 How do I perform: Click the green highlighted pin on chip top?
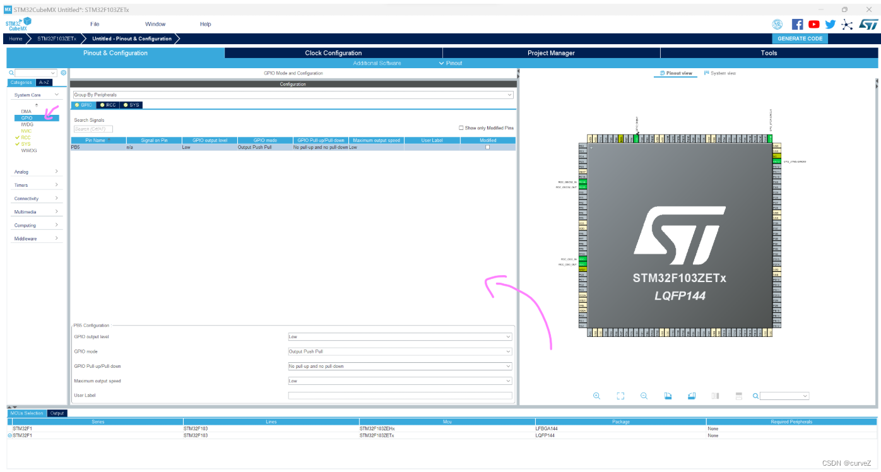click(636, 138)
